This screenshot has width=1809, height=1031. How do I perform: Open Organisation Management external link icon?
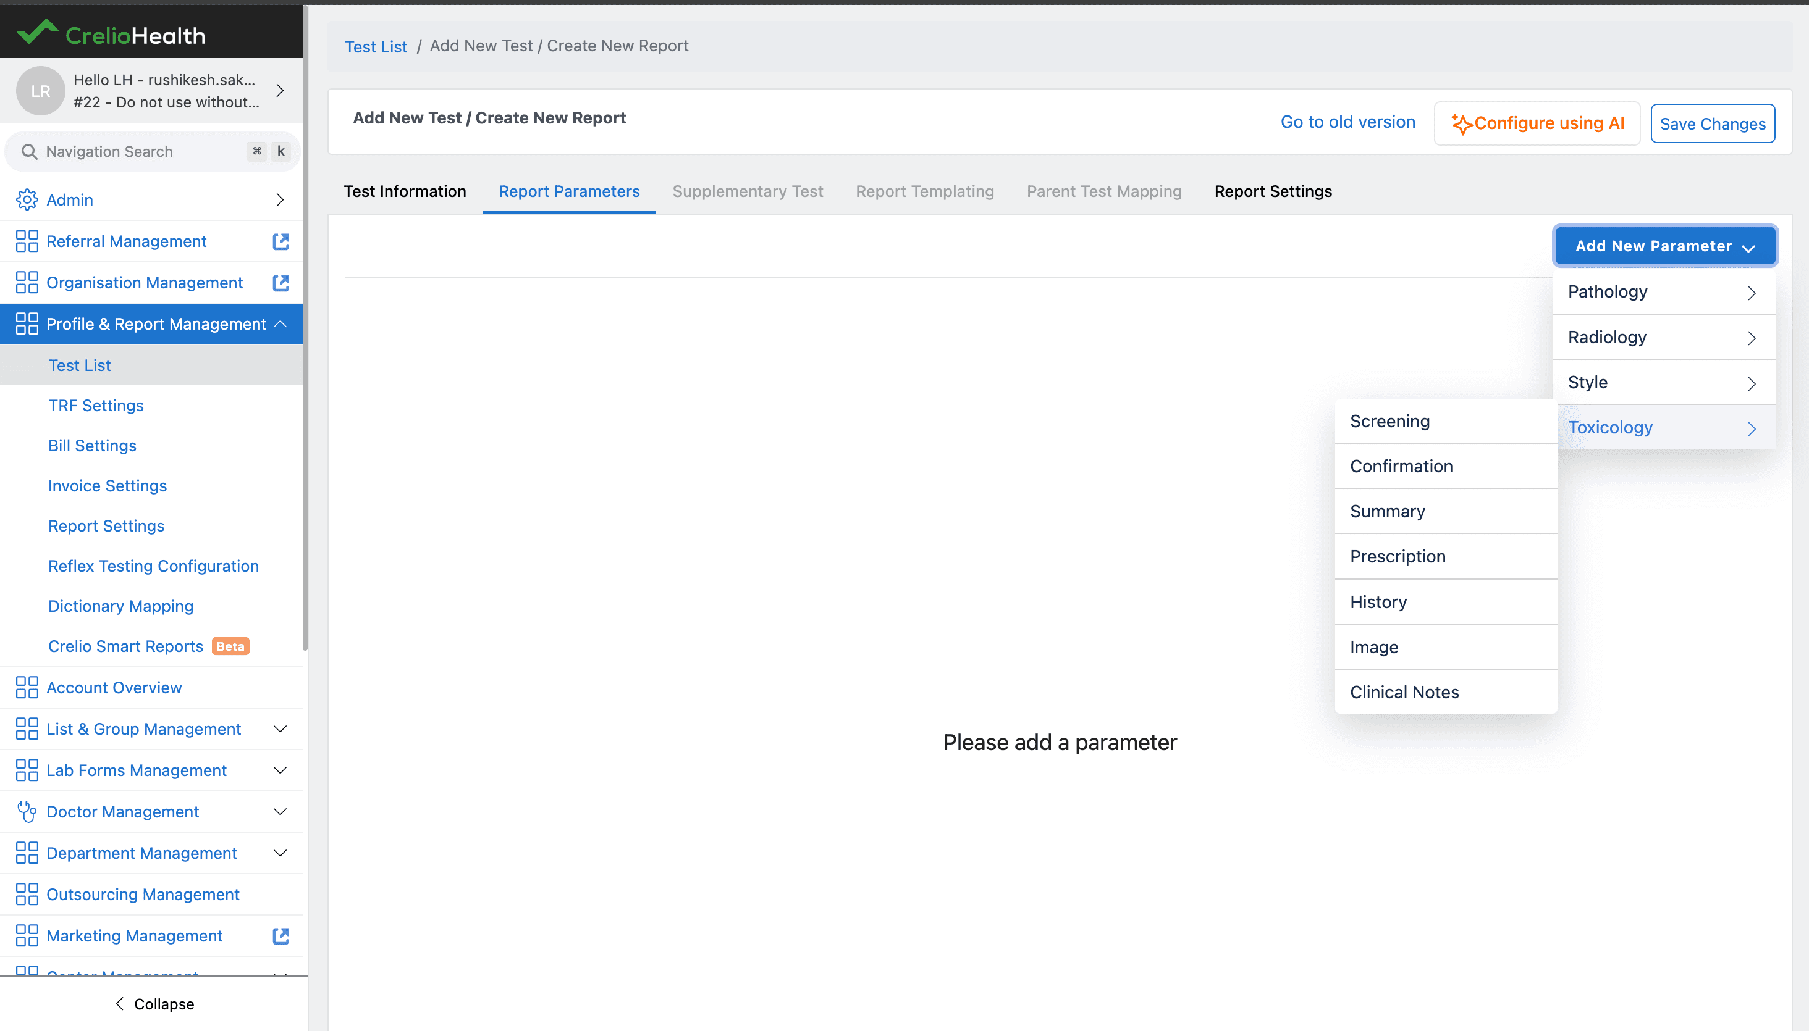coord(280,283)
